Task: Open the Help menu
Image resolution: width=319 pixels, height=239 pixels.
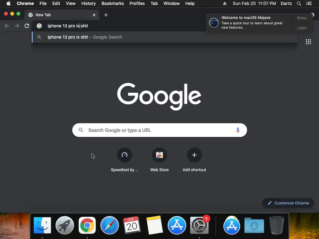Action: click(190, 3)
